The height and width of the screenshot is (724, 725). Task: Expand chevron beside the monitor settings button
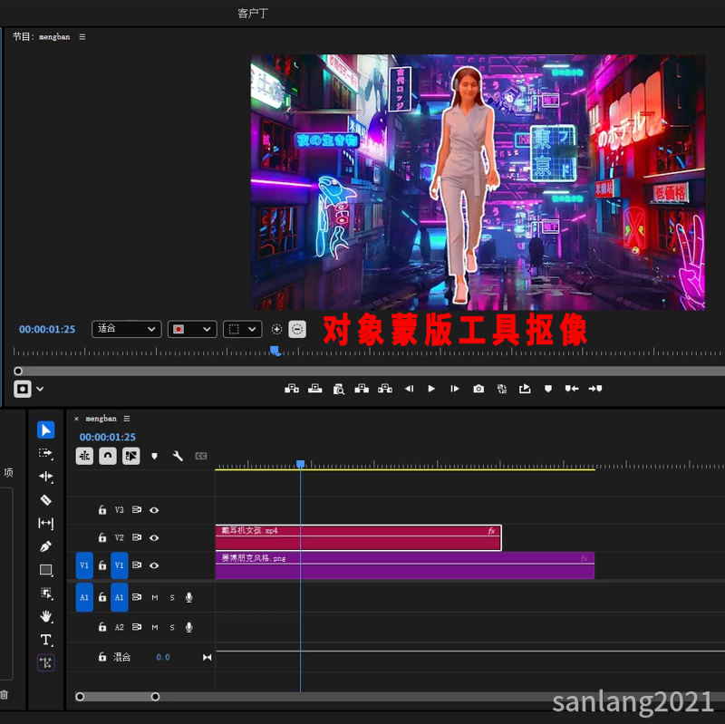pyautogui.click(x=40, y=389)
